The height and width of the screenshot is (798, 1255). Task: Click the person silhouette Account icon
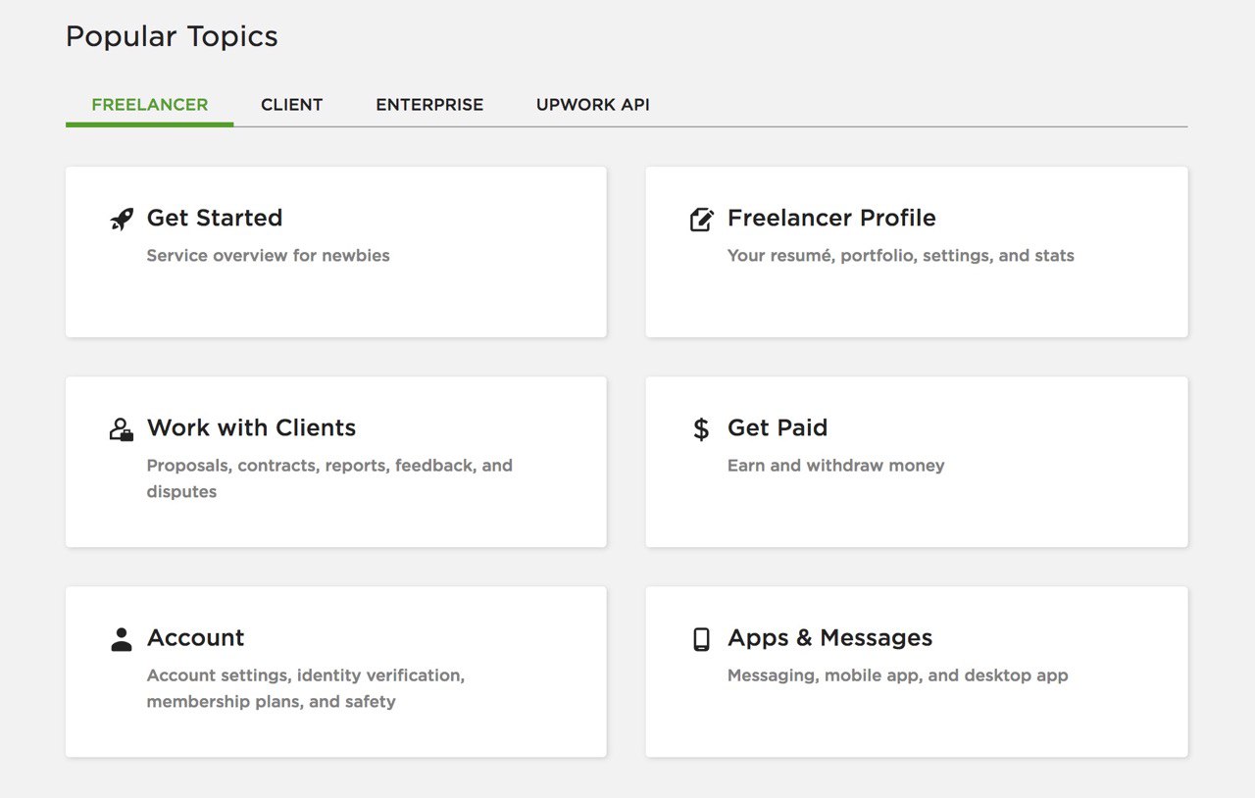coord(122,639)
